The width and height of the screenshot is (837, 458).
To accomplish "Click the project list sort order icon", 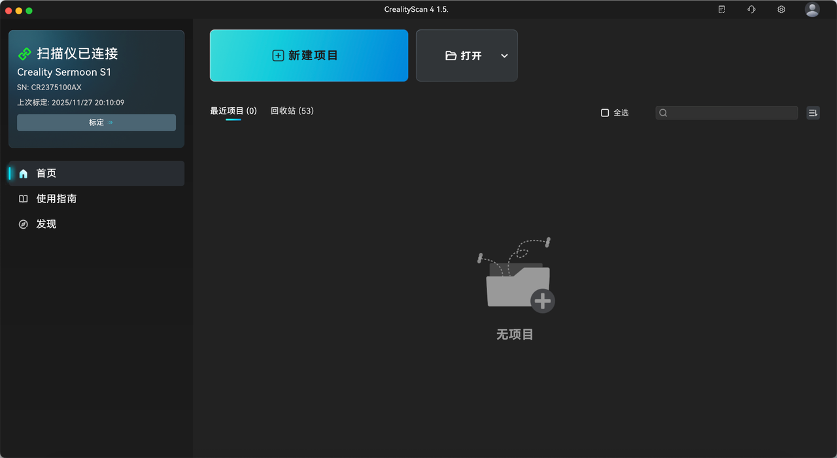I will coord(813,113).
